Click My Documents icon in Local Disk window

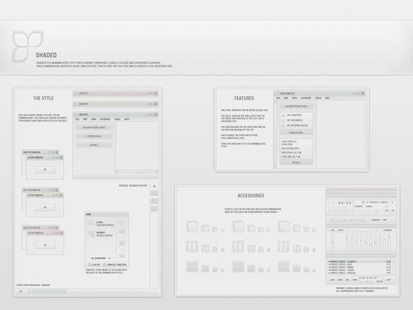pyautogui.click(x=283, y=121)
